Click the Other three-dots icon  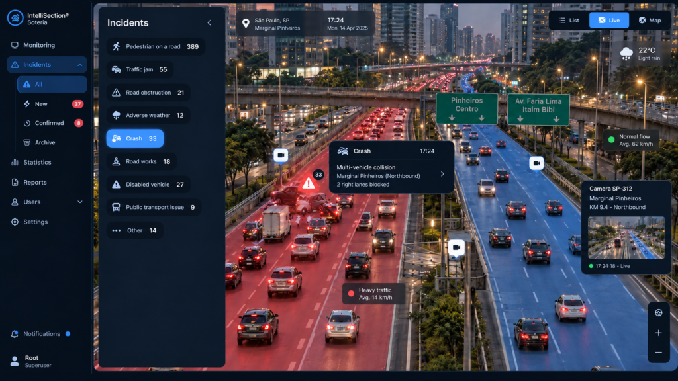[117, 230]
